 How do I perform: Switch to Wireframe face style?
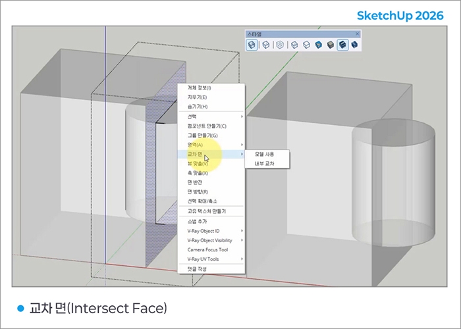[x=294, y=45]
